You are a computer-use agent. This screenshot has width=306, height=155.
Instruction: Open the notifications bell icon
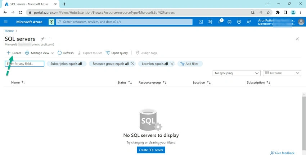(x=220, y=22)
